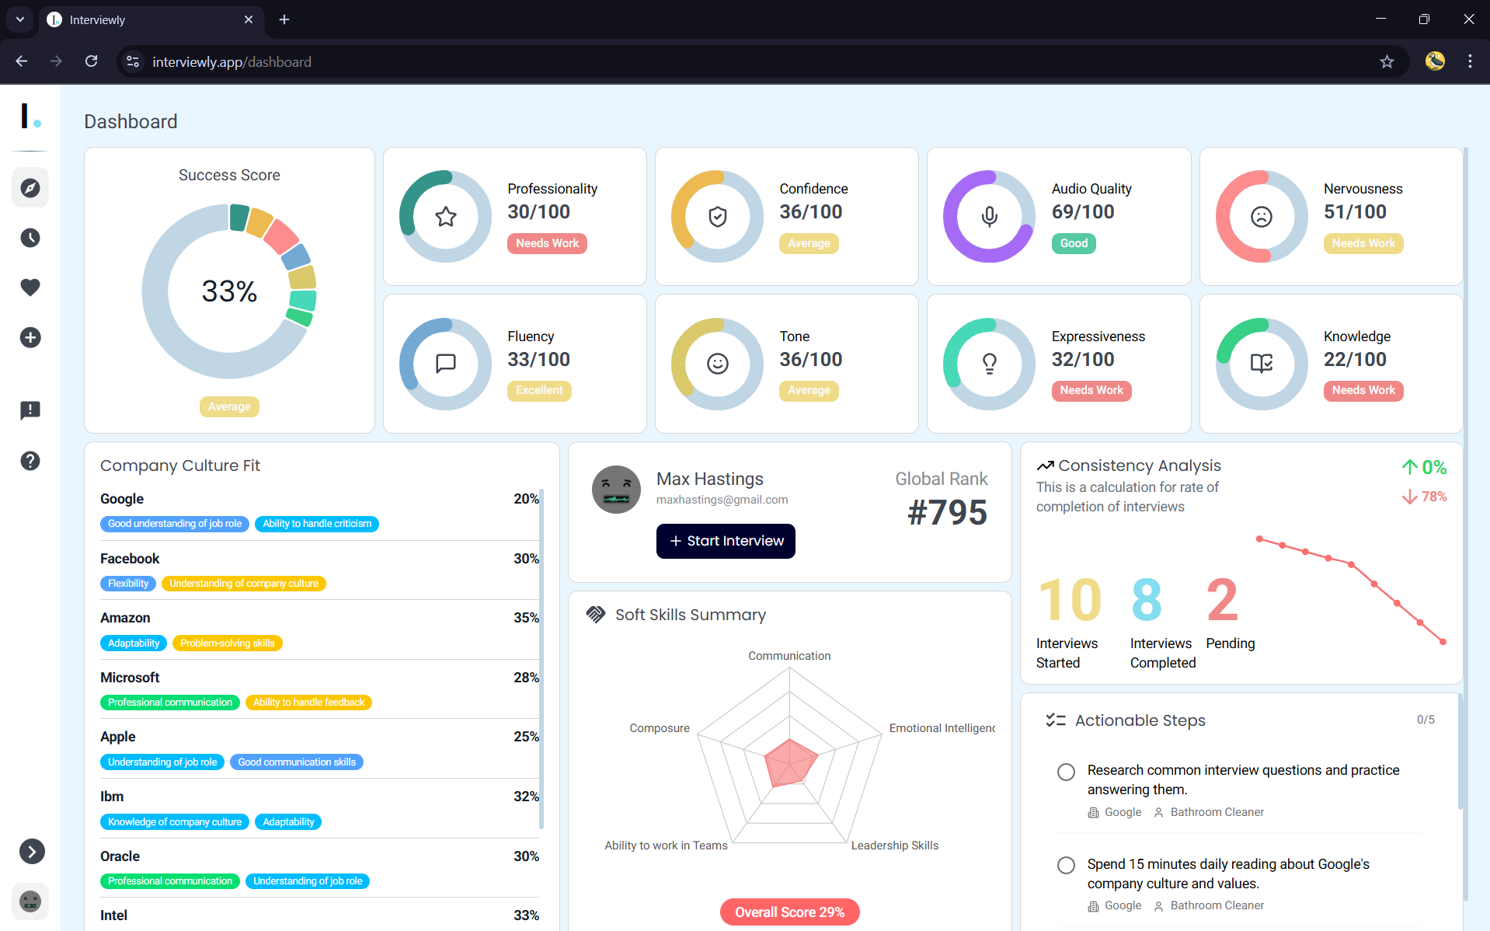This screenshot has height=931, width=1490.
Task: Mark the 'Spend 15 minutes daily' step done
Action: coord(1066,865)
